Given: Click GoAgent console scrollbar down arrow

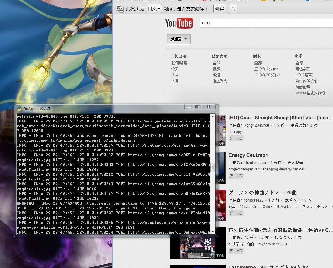Looking at the screenshot, I should point(213,232).
